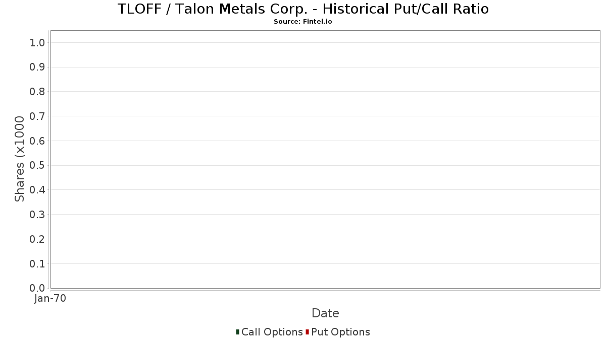Select the Shares (x1000 y-axis label

coord(20,159)
